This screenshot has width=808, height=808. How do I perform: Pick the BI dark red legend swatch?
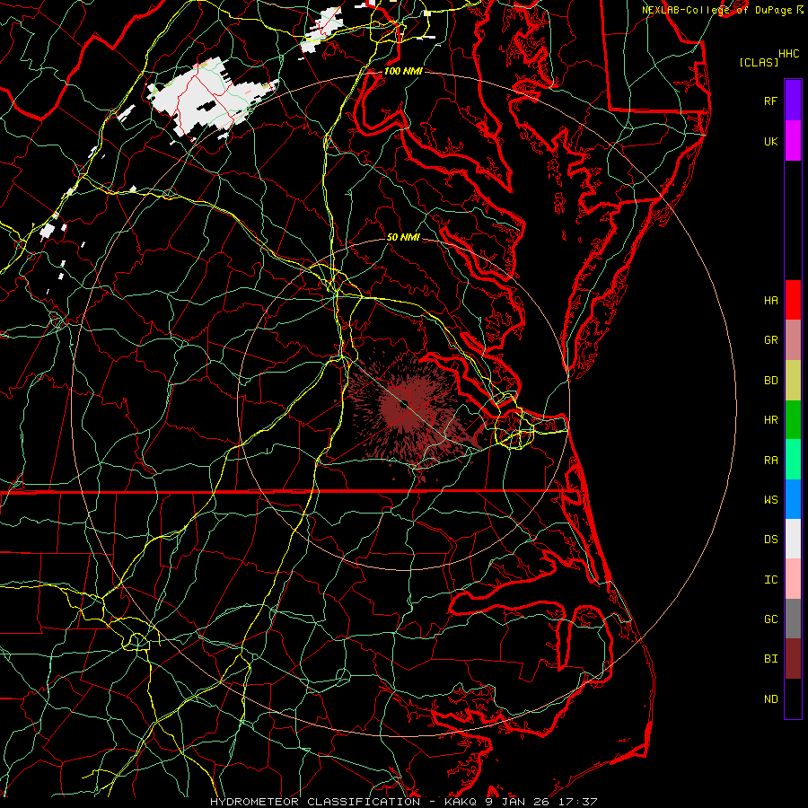(793, 659)
